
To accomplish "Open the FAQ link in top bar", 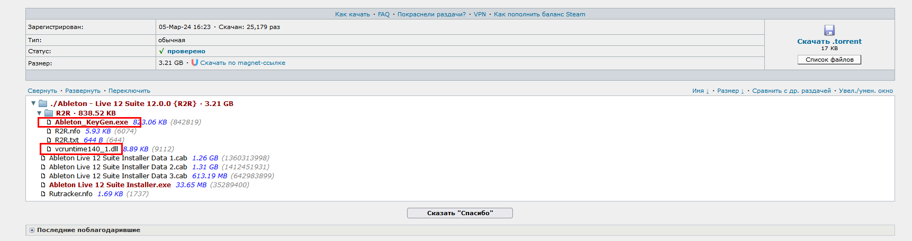I will [384, 14].
